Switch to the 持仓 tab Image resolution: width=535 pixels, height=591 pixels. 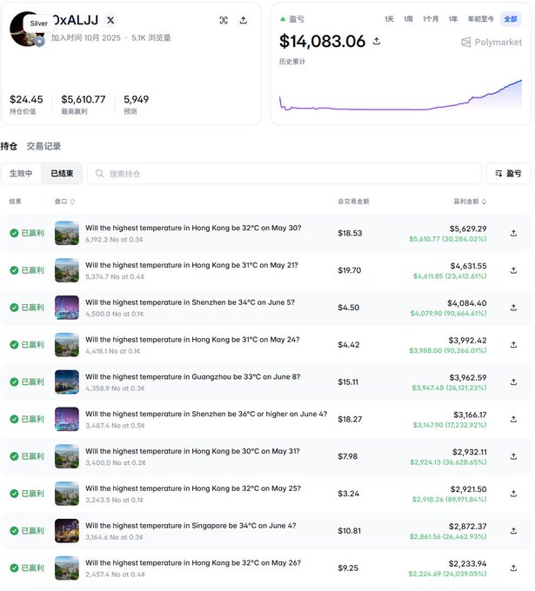point(9,146)
